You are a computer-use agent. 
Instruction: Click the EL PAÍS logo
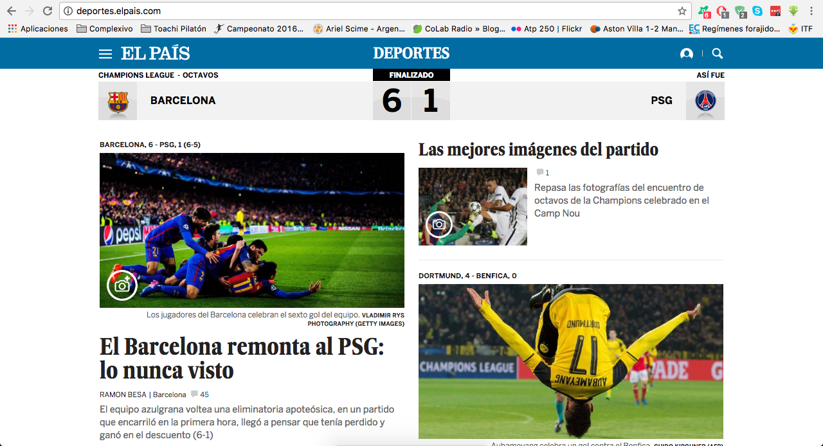tap(156, 53)
